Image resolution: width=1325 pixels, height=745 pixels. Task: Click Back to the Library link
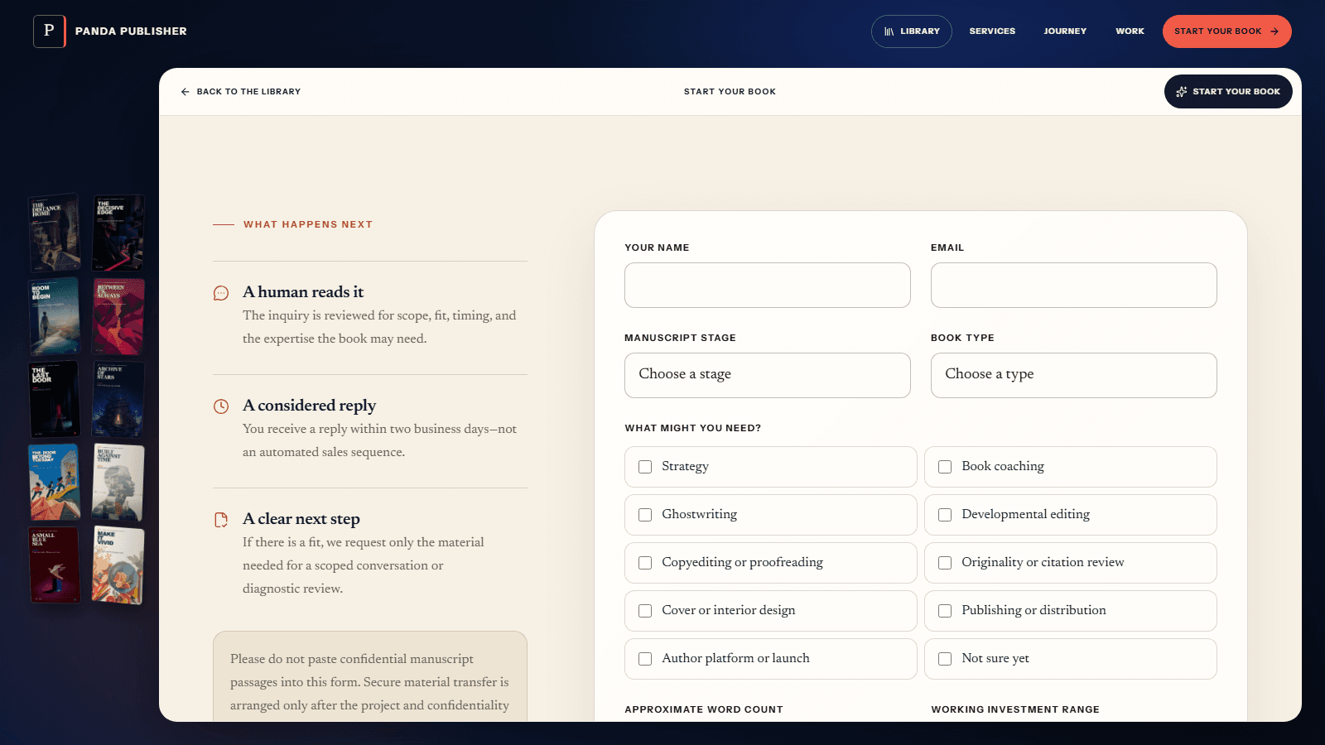pos(241,92)
